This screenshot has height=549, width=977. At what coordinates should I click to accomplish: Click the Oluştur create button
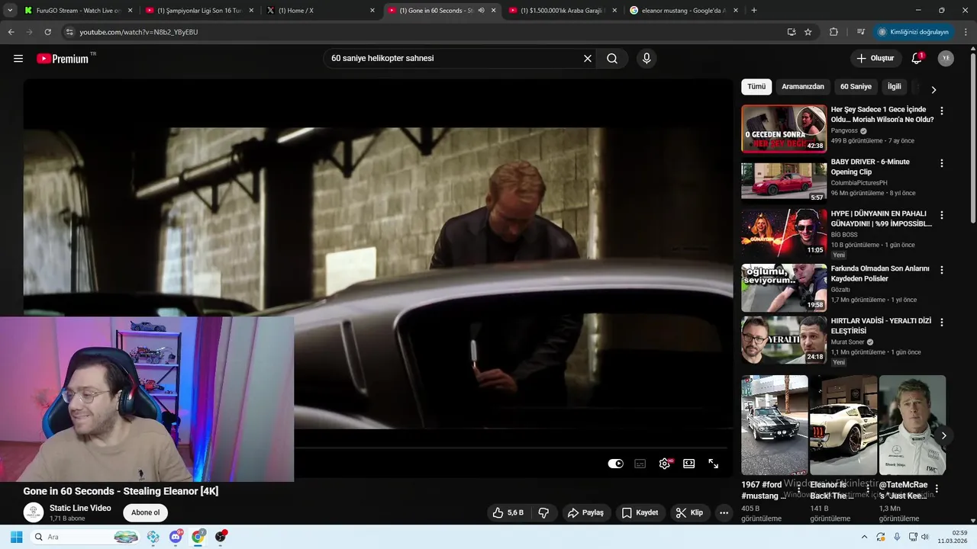pyautogui.click(x=875, y=59)
